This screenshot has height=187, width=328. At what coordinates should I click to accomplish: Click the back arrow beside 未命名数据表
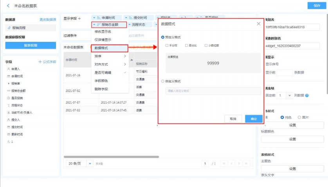tap(8, 5)
